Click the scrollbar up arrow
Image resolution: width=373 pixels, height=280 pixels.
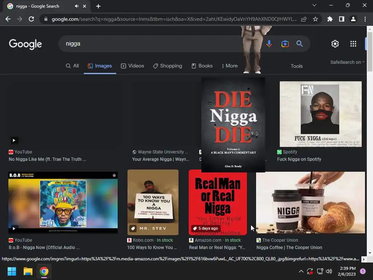coord(370,29)
